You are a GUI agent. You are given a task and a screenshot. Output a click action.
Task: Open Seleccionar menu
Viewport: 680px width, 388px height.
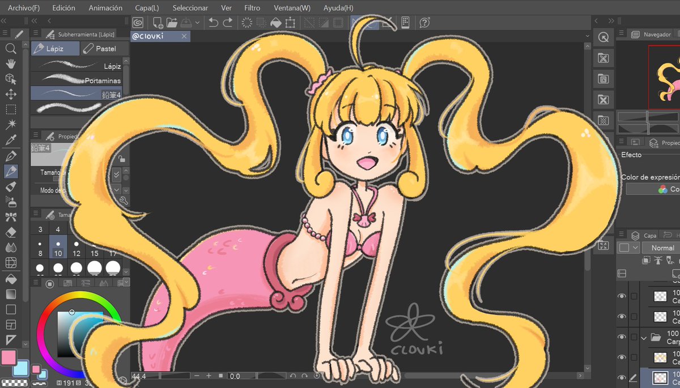[190, 8]
